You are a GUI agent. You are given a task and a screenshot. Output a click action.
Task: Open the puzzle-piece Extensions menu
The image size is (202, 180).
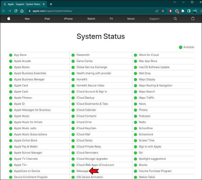pyautogui.click(x=183, y=11)
